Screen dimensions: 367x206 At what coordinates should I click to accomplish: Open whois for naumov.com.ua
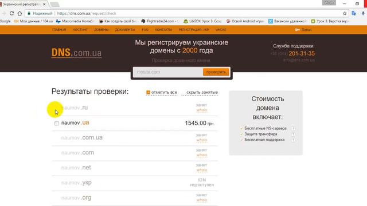coord(202,140)
